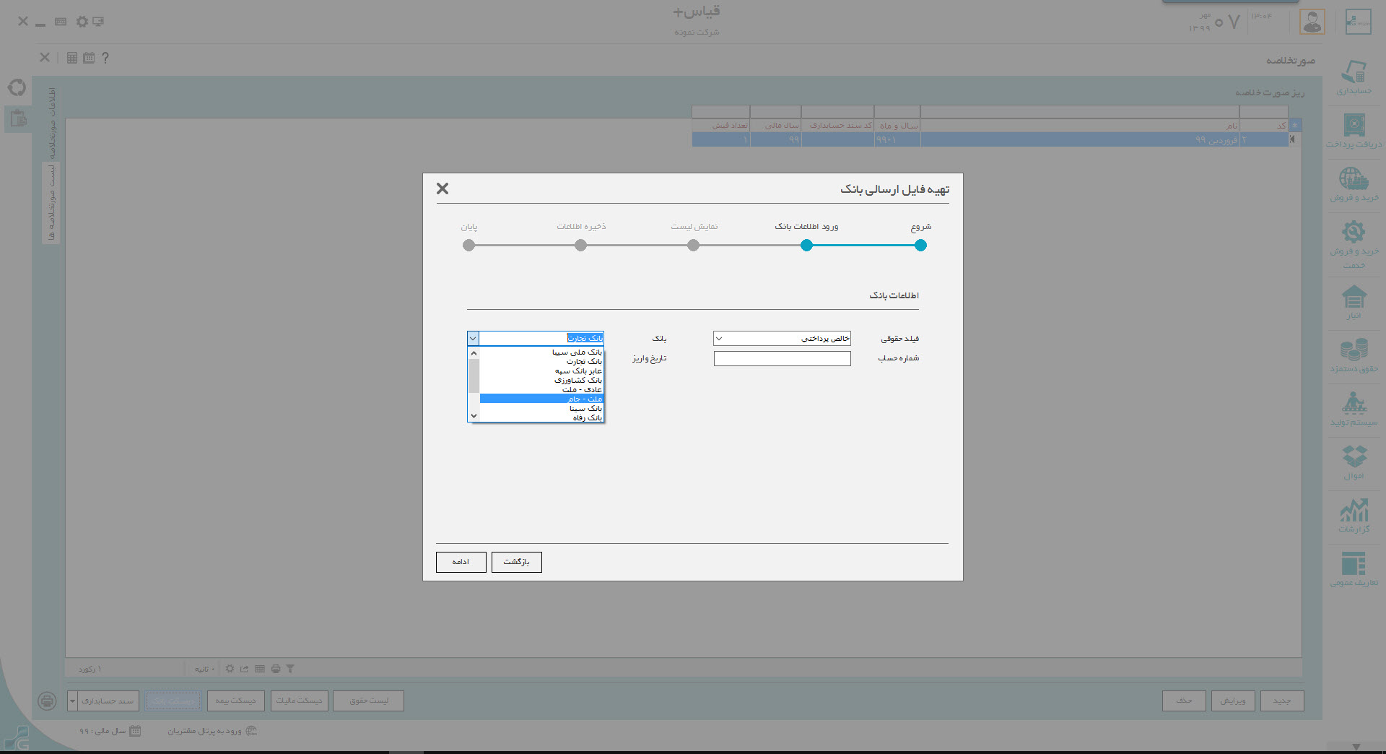Open the انبار warehouse icon
This screenshot has height=754, width=1386.
(1354, 297)
